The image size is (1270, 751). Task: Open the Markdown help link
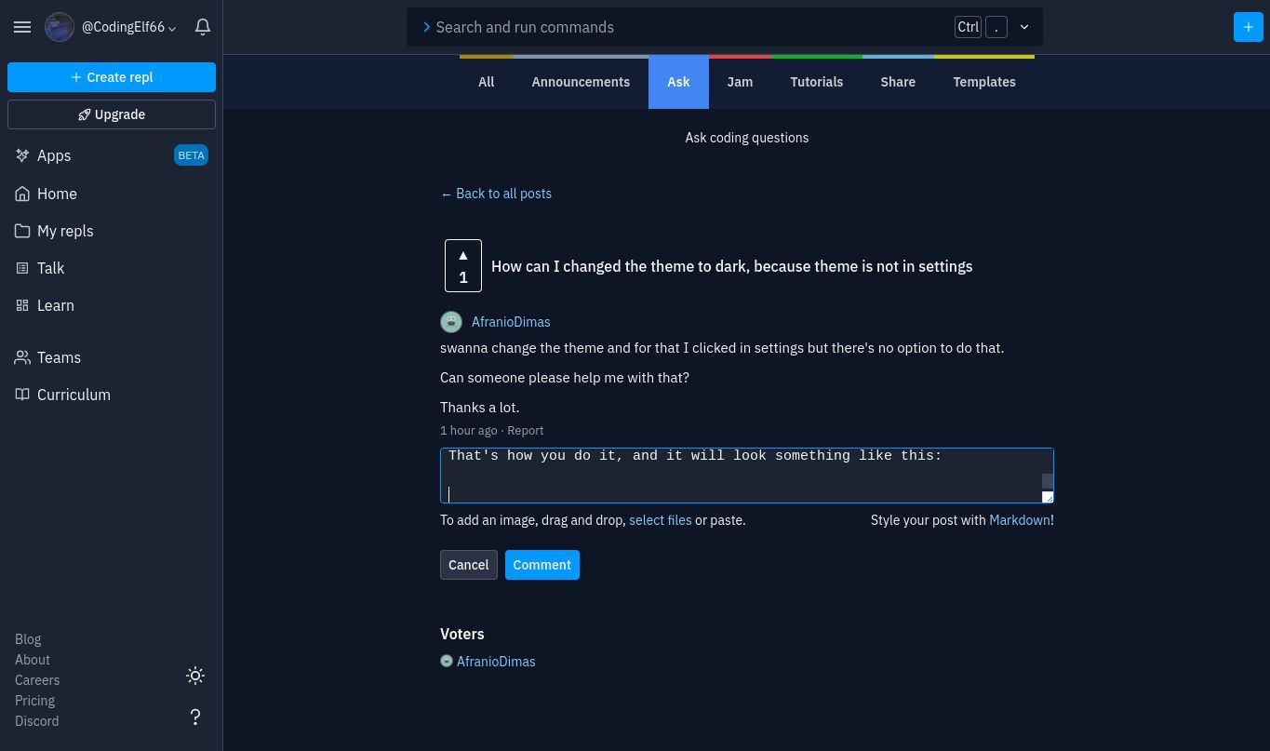pyautogui.click(x=1020, y=520)
